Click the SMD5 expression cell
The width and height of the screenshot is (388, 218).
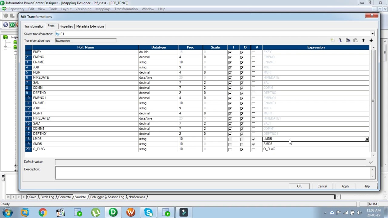(x=316, y=144)
